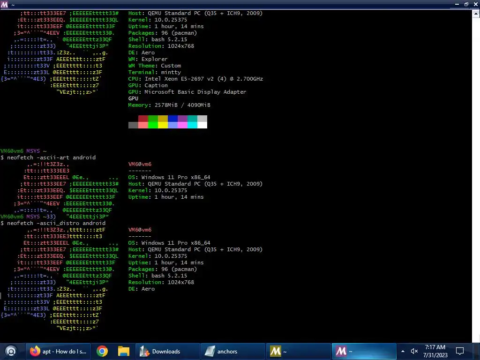
Task: Click the dark yellow color block
Action: tap(163, 119)
